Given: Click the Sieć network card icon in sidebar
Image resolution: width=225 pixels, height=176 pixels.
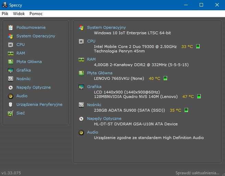Looking at the screenshot, I should click(11, 113).
